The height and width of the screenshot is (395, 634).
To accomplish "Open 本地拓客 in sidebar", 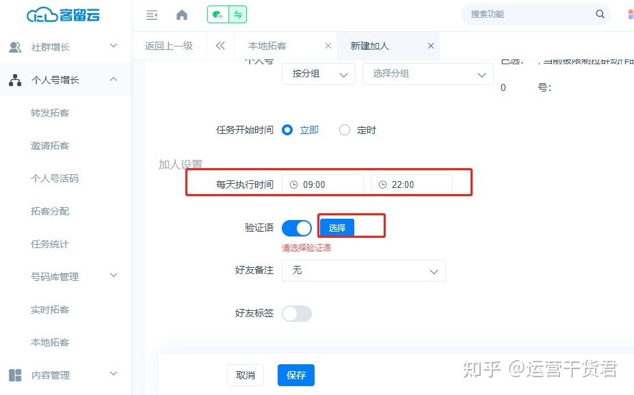I will 50,342.
